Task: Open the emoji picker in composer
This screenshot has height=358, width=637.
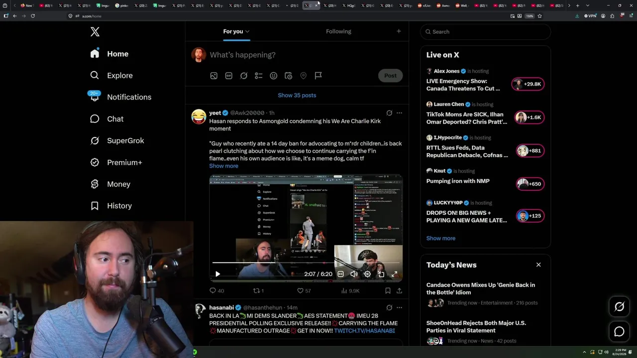Action: tap(274, 76)
